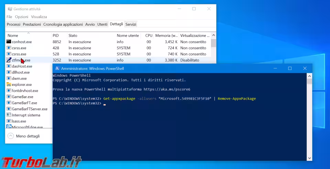330x169 pixels.
Task: Click the *Microsoft.549981C3F5F10* argument text
Action: 185,99
